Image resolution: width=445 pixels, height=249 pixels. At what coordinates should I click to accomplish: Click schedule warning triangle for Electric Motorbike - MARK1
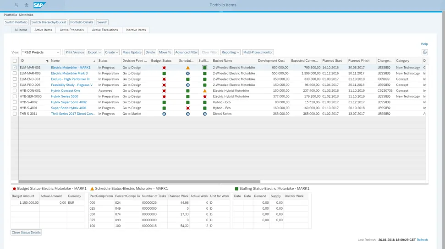tap(187, 68)
